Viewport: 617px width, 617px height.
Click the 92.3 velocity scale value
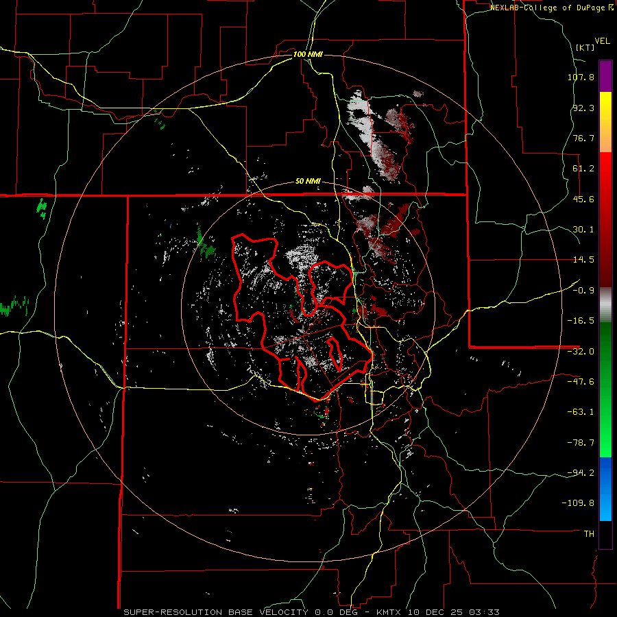[583, 108]
